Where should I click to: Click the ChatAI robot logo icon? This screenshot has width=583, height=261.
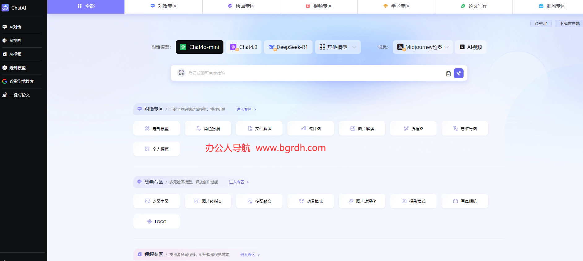tap(5, 8)
